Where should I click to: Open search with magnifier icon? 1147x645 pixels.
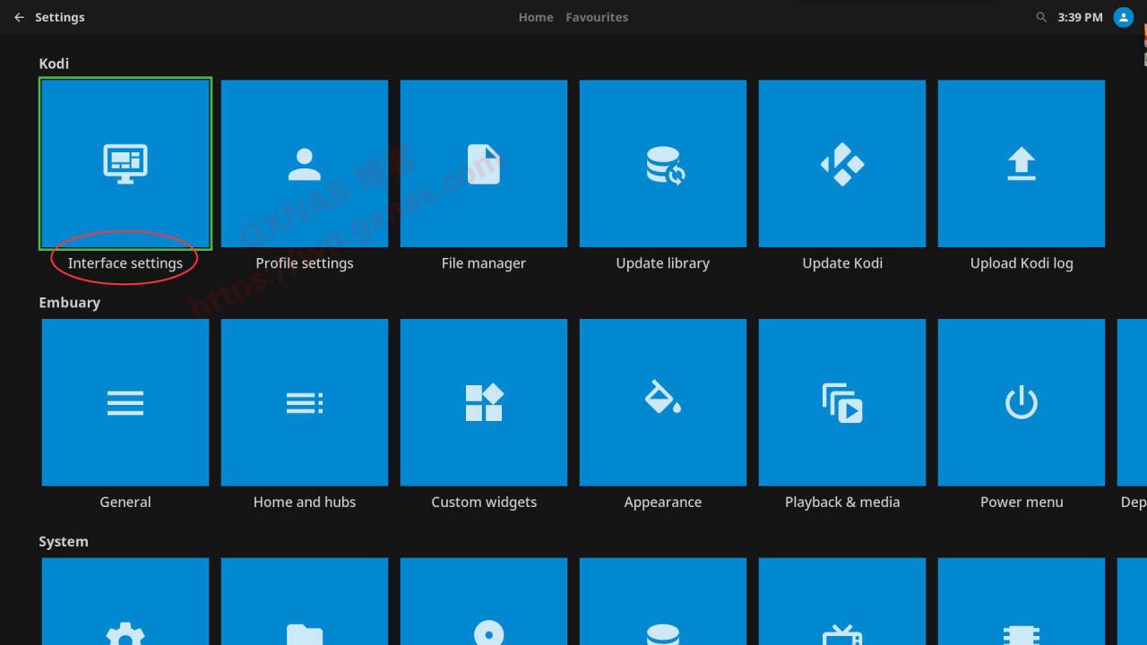pyautogui.click(x=1041, y=17)
